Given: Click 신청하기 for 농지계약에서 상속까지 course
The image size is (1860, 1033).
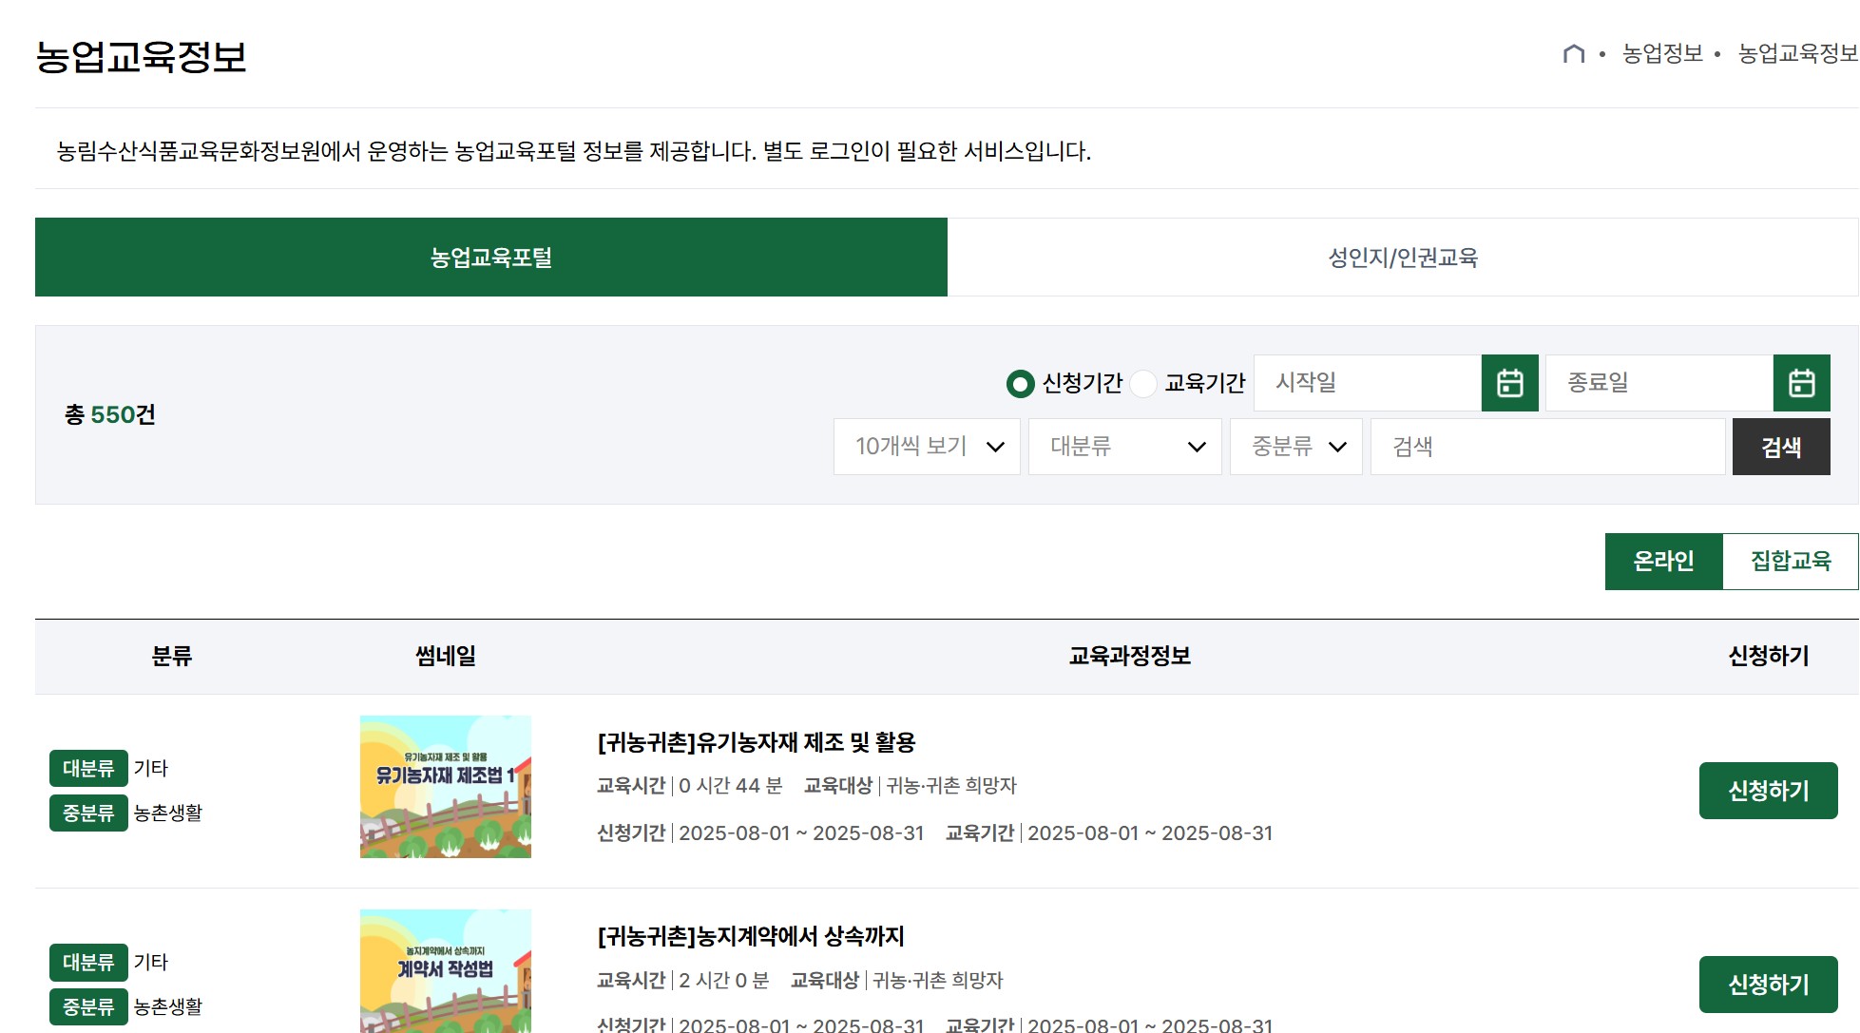Looking at the screenshot, I should tap(1768, 985).
